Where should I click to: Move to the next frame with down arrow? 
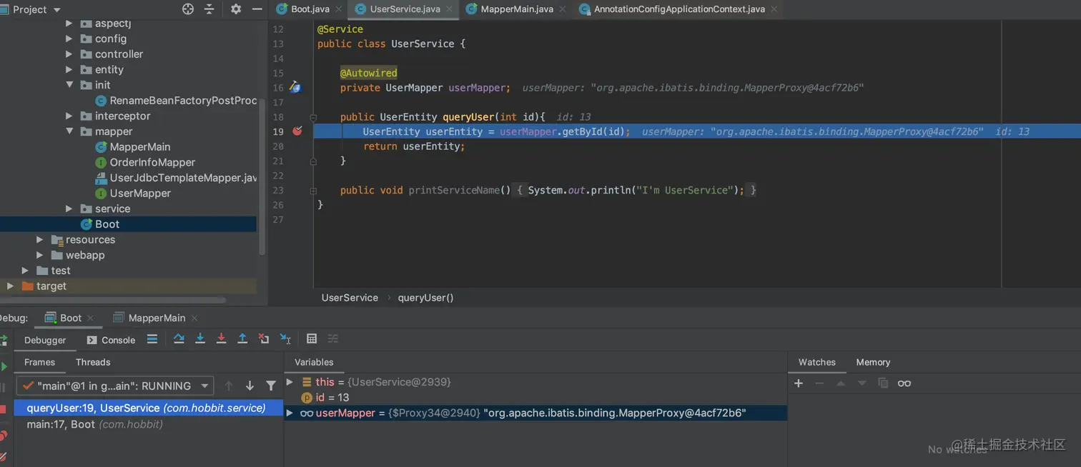point(250,386)
